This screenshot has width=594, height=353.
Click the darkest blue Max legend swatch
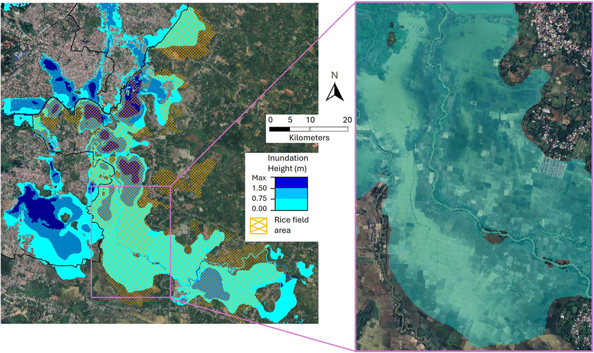click(291, 183)
